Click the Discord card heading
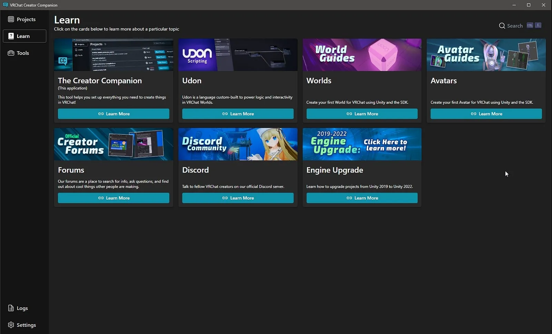This screenshot has width=552, height=334. coord(196,170)
